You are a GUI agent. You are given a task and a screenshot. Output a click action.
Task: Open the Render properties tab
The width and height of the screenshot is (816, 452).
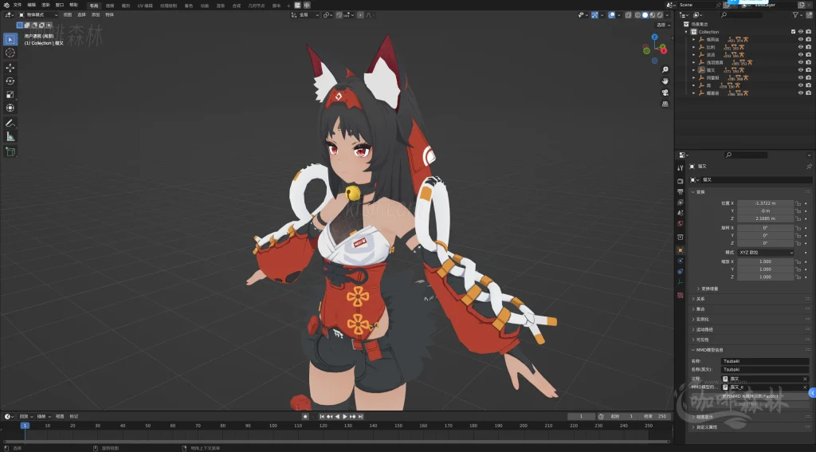point(681,181)
